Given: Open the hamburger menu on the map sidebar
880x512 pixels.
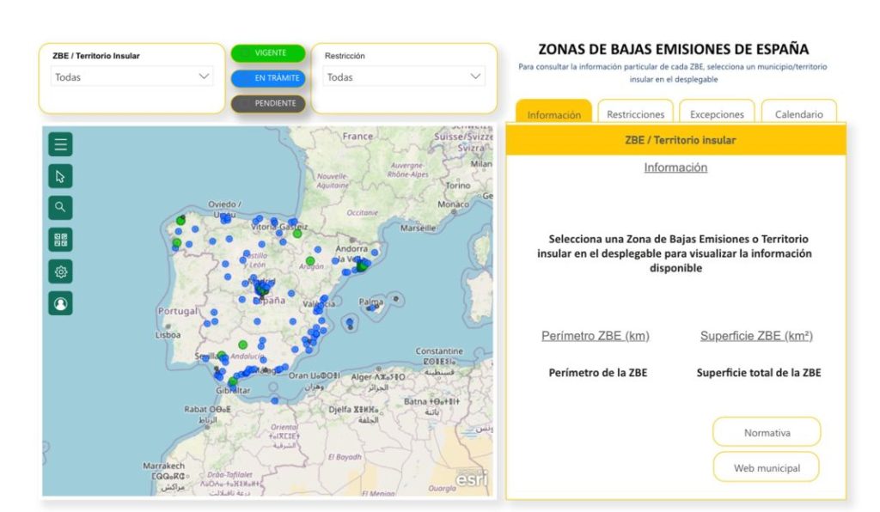Looking at the screenshot, I should pyautogui.click(x=59, y=143).
